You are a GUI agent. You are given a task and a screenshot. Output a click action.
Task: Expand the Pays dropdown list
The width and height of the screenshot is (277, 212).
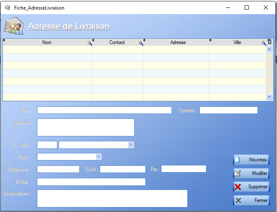coord(98,157)
